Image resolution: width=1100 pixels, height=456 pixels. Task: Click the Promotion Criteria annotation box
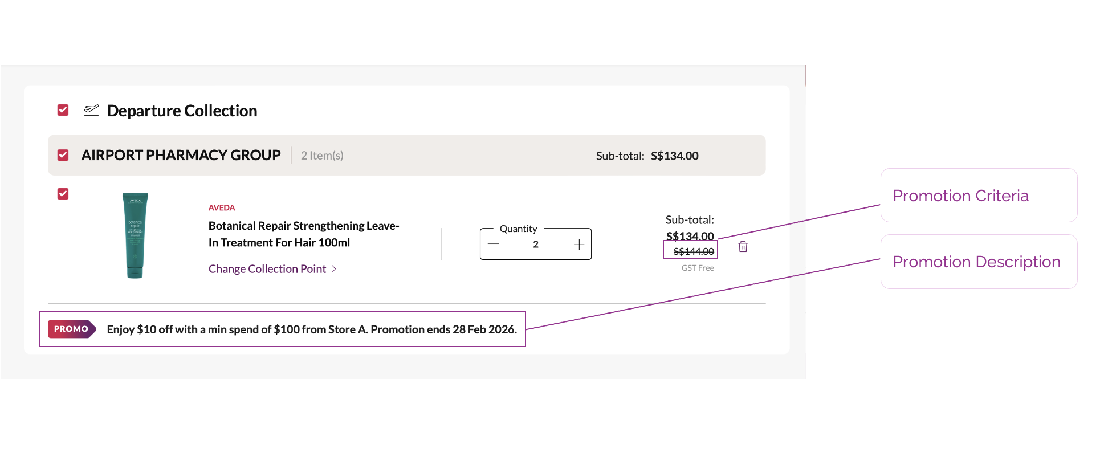[978, 196]
